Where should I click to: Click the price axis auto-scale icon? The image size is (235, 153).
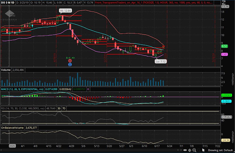224,3
